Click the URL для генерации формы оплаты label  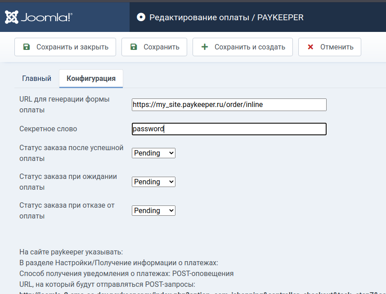point(64,104)
